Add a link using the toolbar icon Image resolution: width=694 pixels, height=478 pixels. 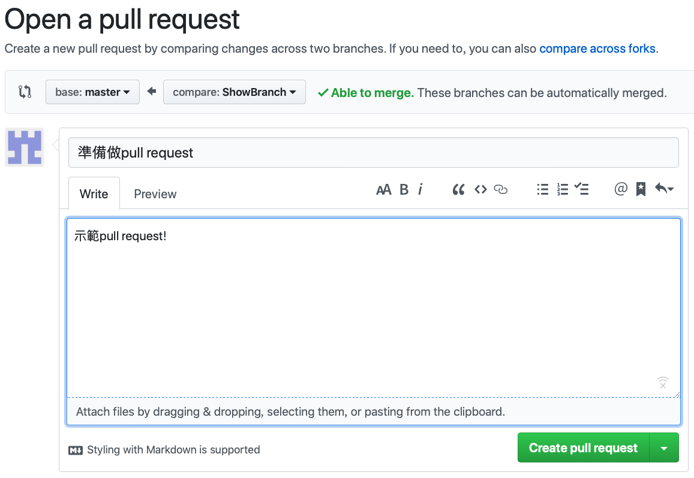tap(501, 190)
